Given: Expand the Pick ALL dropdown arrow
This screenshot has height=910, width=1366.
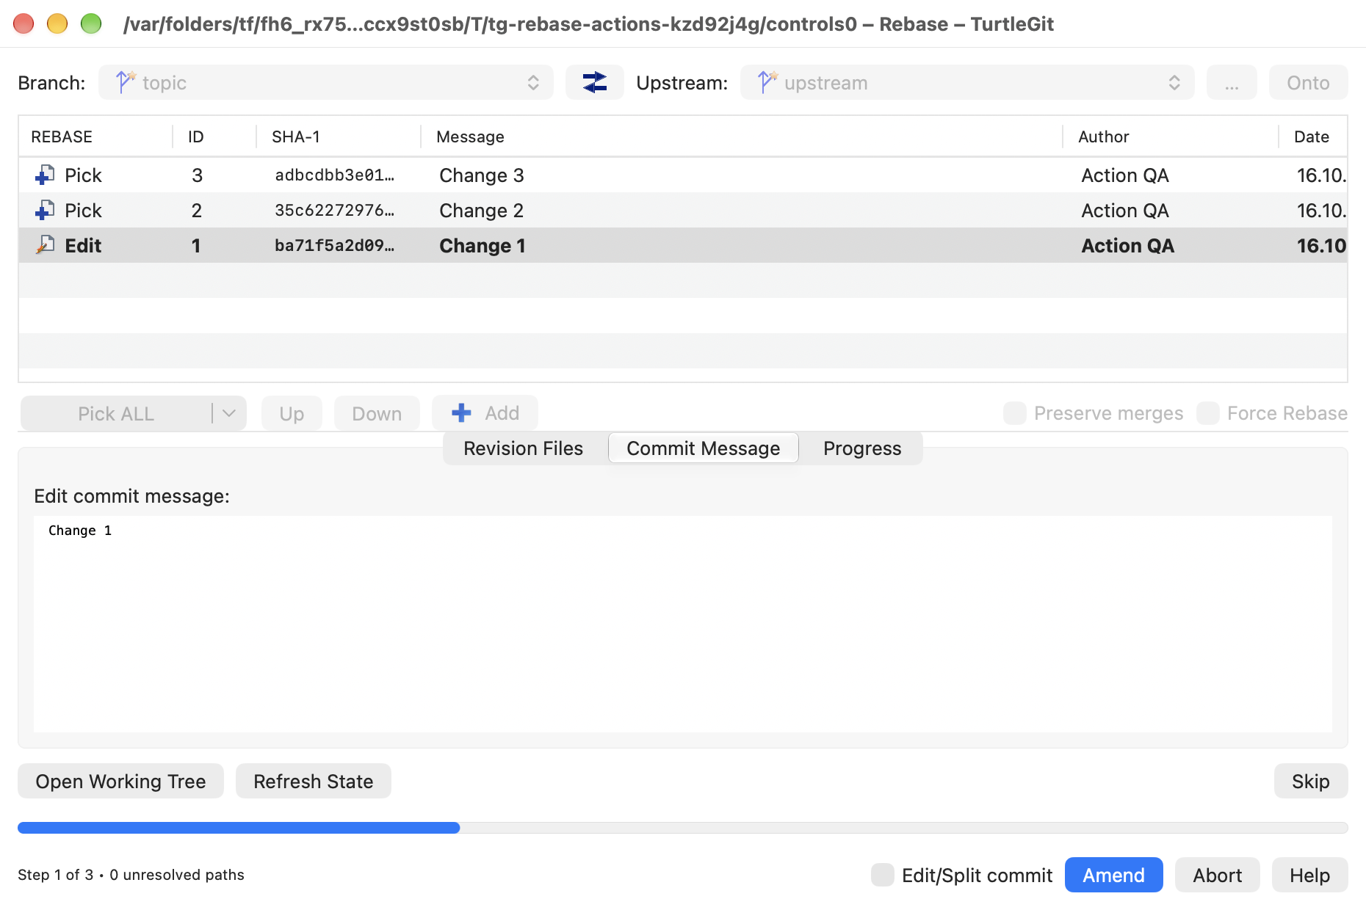Looking at the screenshot, I should pyautogui.click(x=229, y=413).
